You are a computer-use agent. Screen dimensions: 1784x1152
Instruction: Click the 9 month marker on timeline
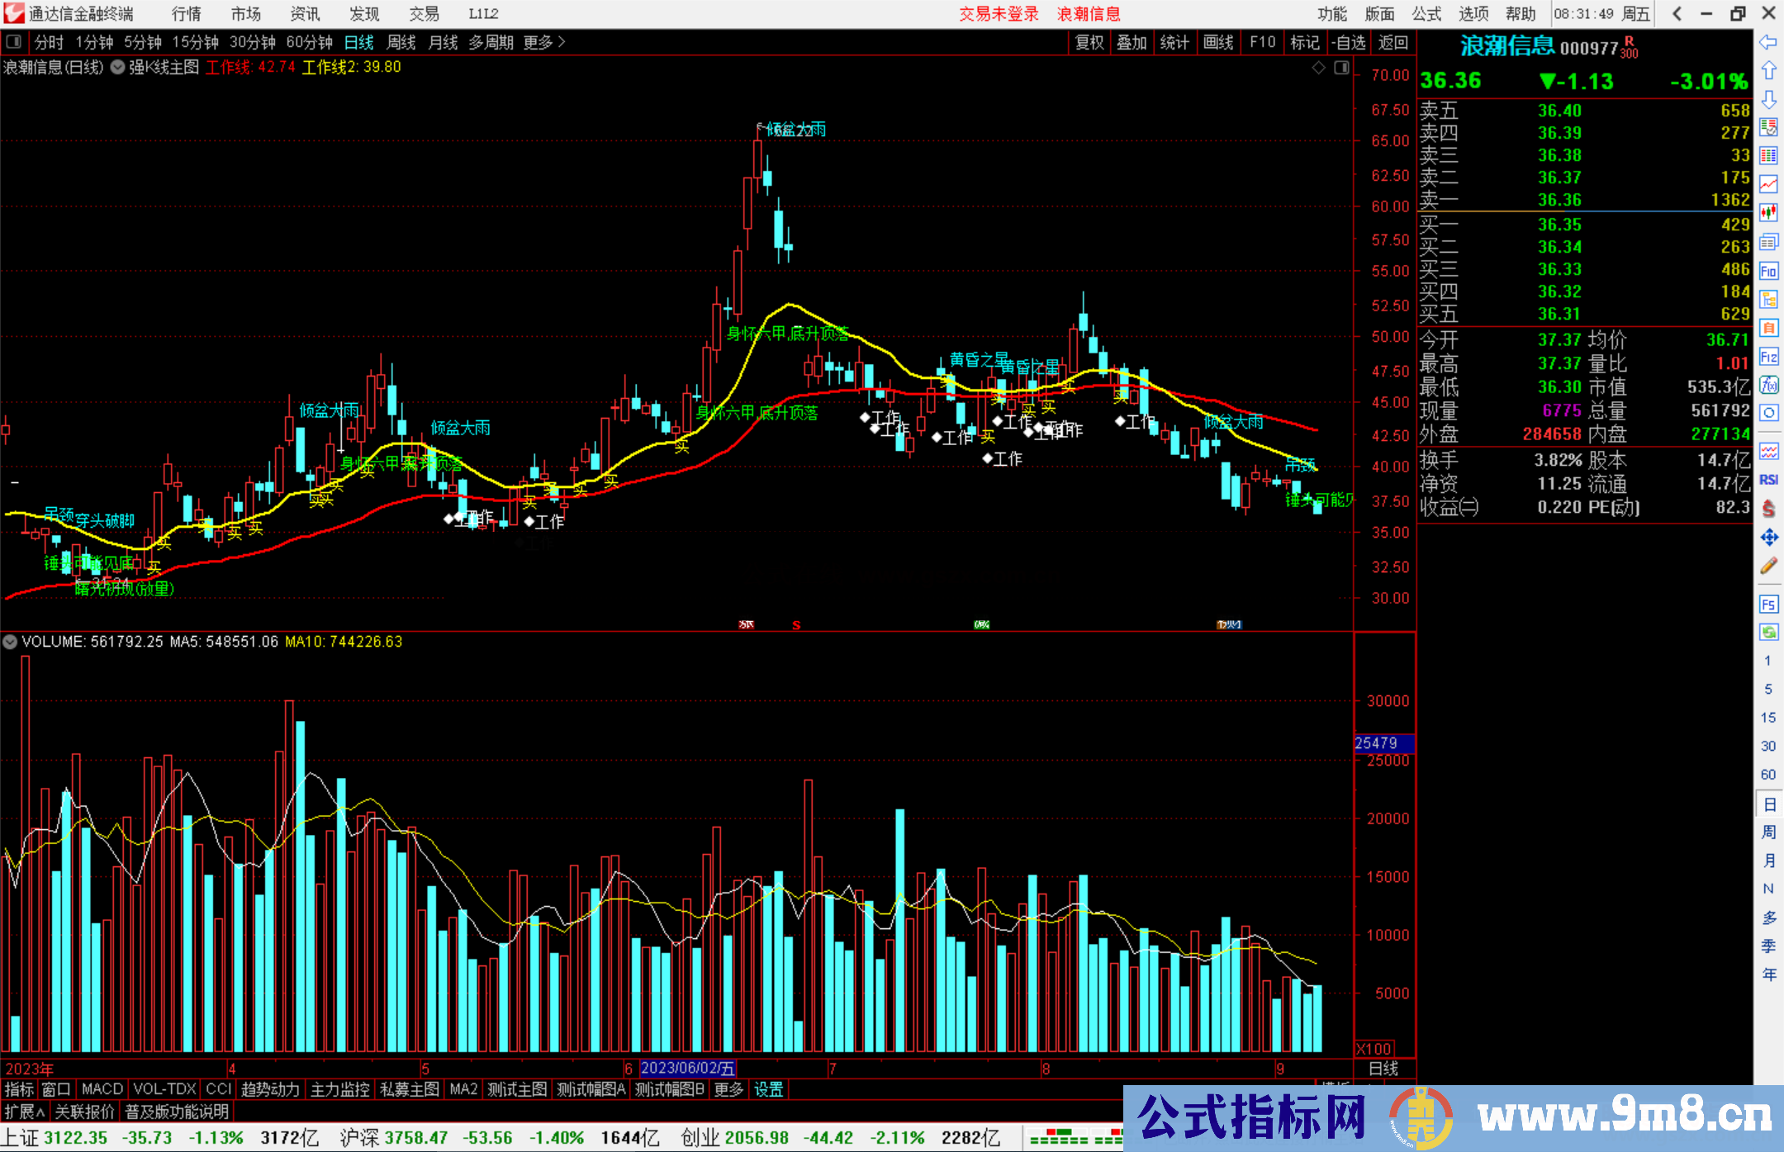[1279, 1069]
